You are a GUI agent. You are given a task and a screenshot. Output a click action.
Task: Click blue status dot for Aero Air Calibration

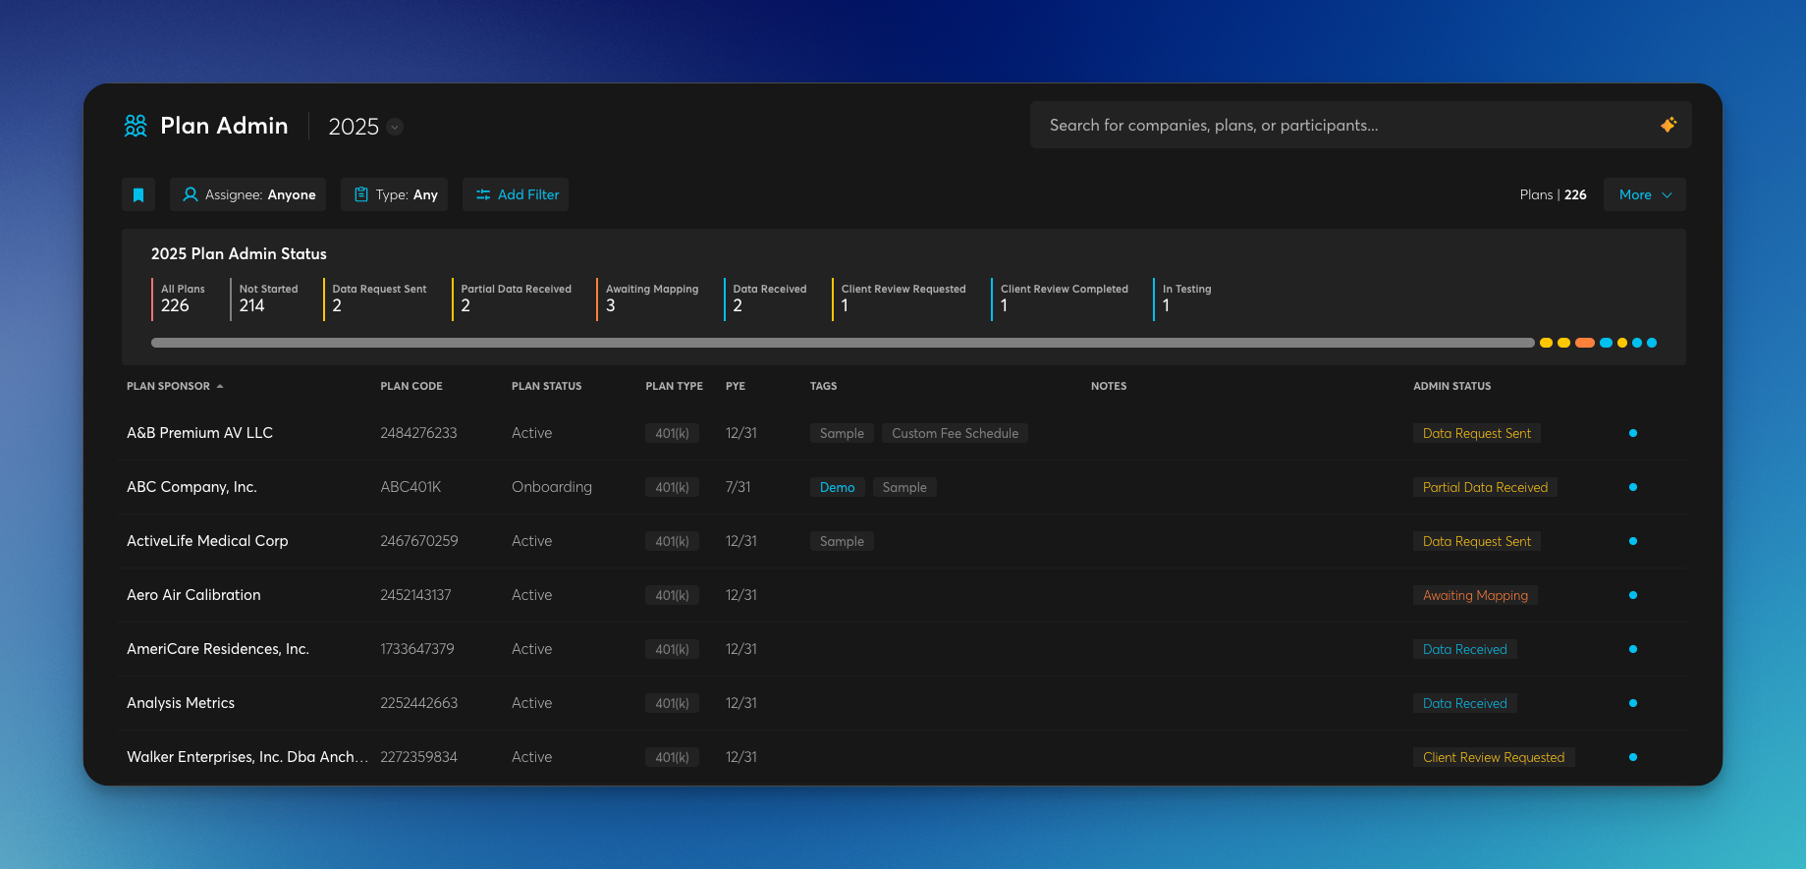(1632, 595)
